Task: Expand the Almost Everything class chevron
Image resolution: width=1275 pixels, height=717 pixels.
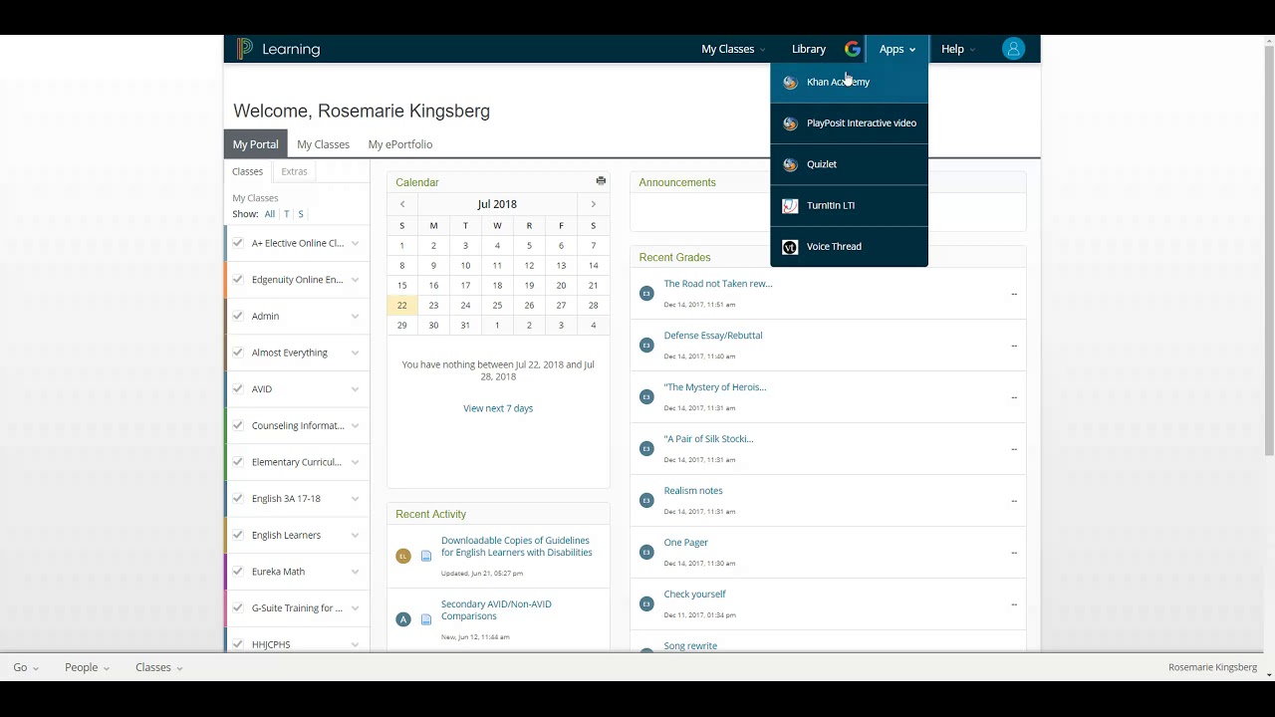Action: (x=355, y=354)
